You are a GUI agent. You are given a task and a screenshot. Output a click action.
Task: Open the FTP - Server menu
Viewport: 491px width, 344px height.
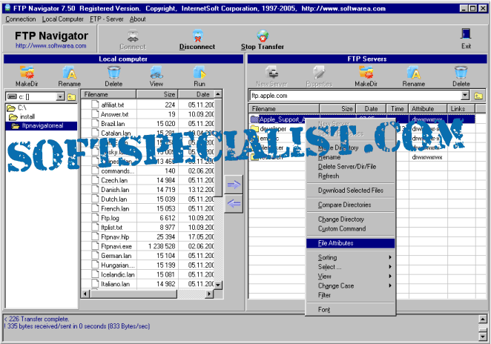[107, 19]
